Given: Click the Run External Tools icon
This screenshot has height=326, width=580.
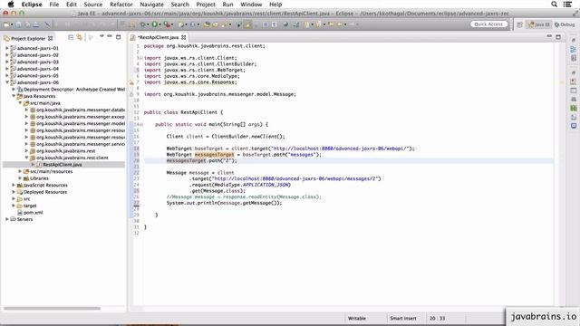Looking at the screenshot, I should [x=167, y=24].
